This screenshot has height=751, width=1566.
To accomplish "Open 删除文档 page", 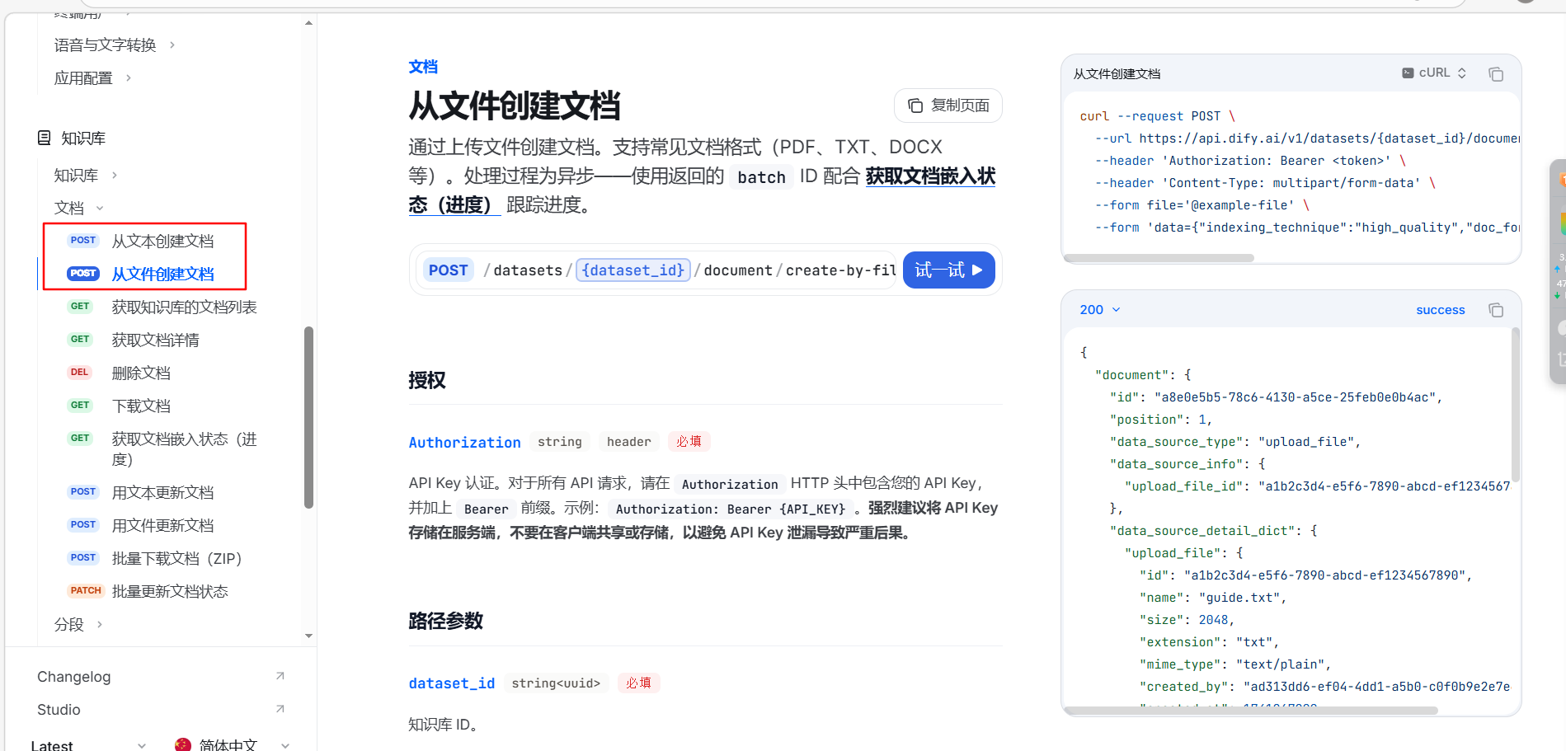I will (x=141, y=373).
